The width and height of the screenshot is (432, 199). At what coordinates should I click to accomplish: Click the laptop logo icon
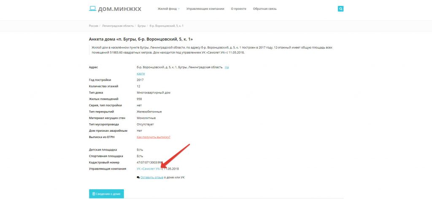coord(92,8)
